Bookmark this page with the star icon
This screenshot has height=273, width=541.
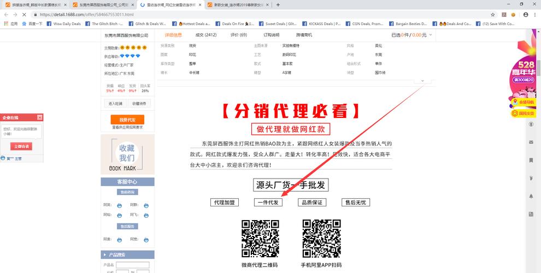493,15
